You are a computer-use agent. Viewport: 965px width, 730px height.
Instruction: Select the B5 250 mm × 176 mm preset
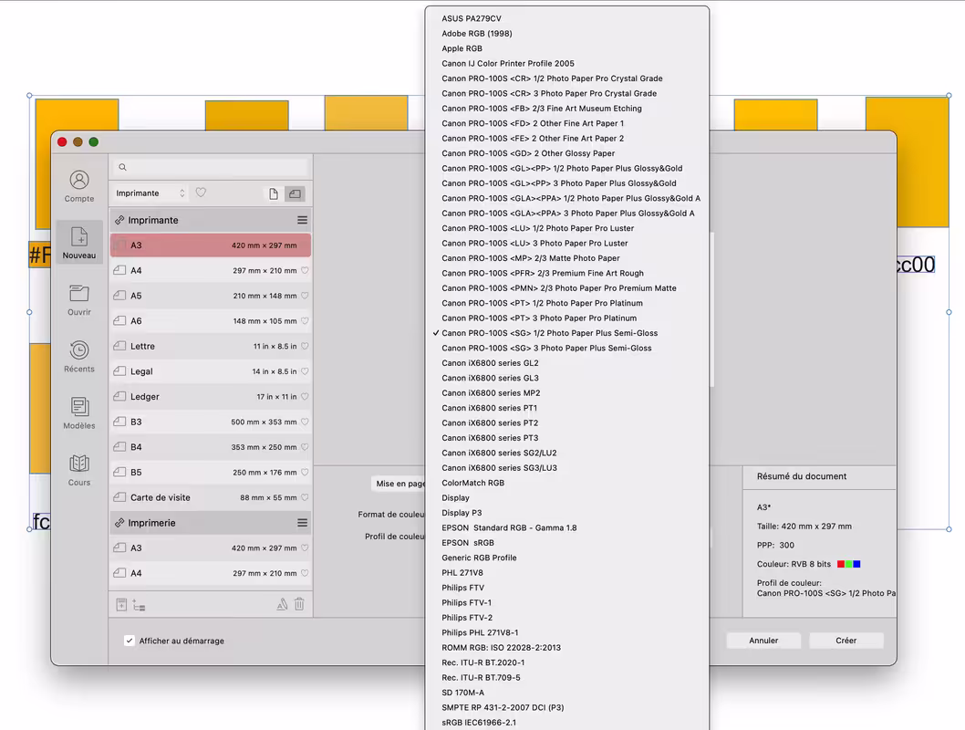pos(211,472)
